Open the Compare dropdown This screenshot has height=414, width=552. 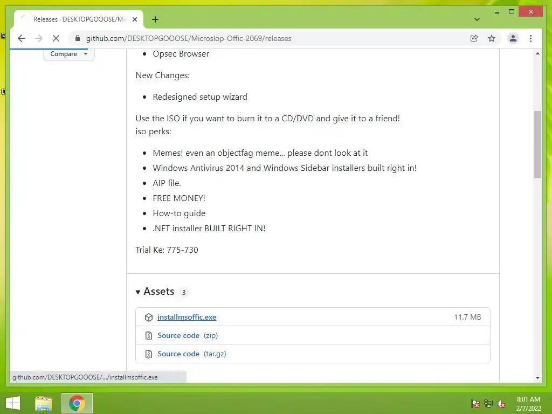point(68,54)
